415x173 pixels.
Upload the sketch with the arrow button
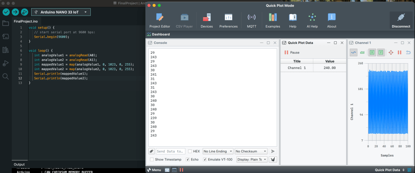(x=15, y=12)
